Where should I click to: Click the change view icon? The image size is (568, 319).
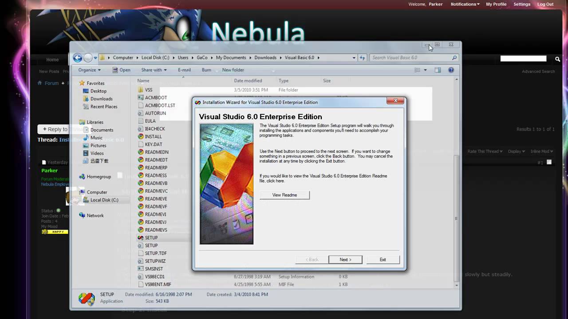tap(417, 70)
